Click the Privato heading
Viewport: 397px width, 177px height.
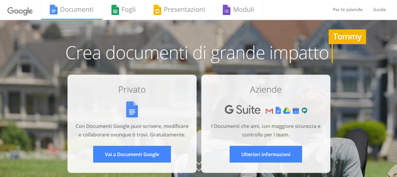pyautogui.click(x=132, y=90)
